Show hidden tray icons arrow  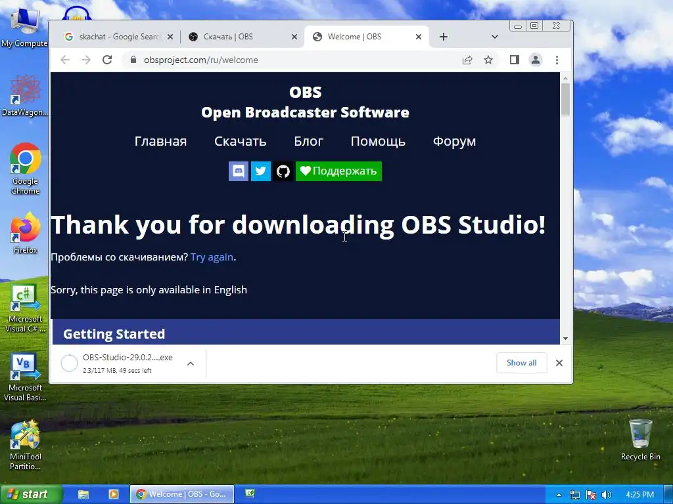tap(559, 495)
